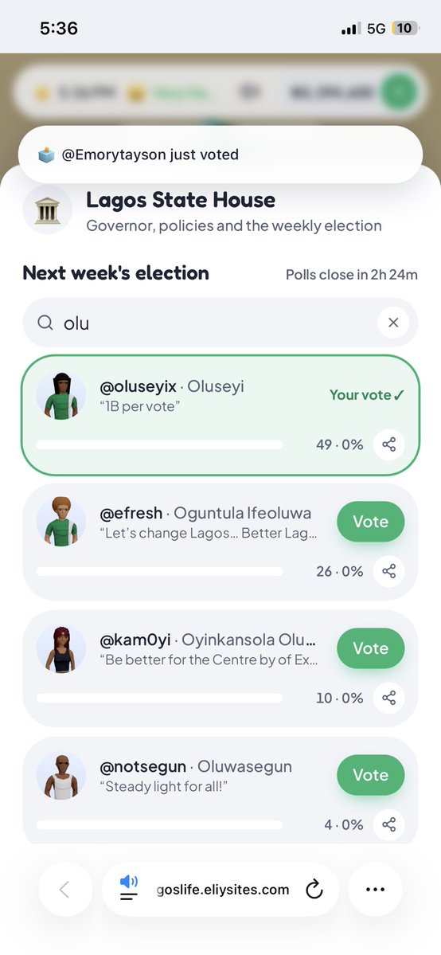Image resolution: width=441 pixels, height=955 pixels.
Task: Open the reader audio icon in address bar
Action: coord(128,887)
